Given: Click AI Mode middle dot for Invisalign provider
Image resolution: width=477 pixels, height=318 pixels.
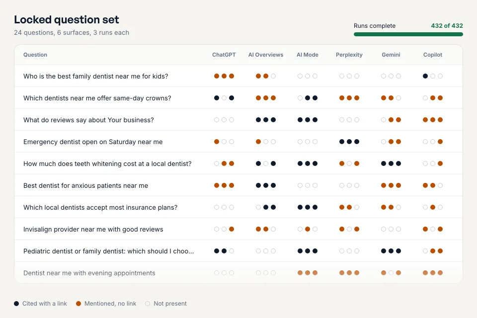Looking at the screenshot, I should coord(308,229).
